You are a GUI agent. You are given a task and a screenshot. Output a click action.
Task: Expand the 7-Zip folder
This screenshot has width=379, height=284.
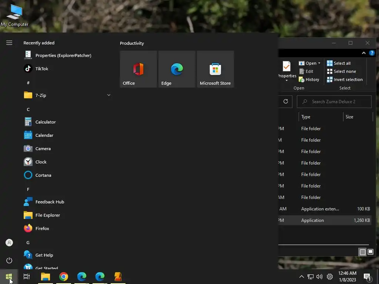pos(67,95)
